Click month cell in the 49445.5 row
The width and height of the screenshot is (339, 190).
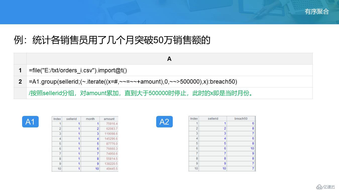(x=90, y=169)
